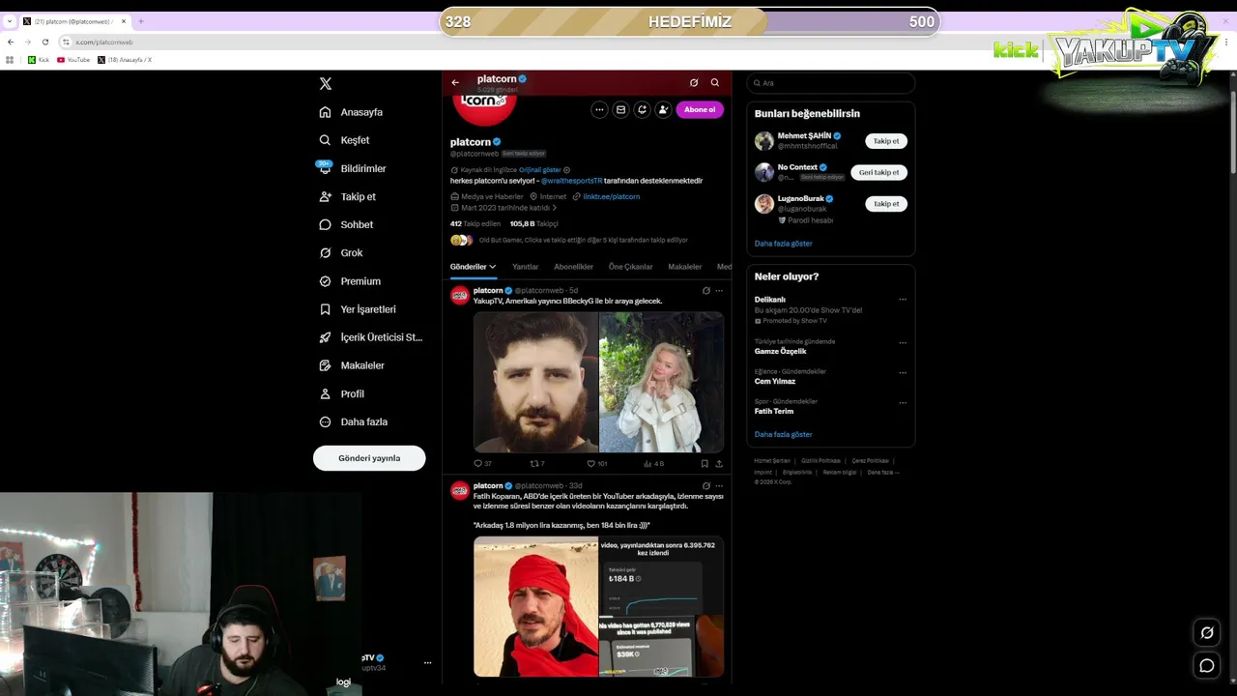
Task: Expand Daha fazla menu in the sidebar
Action: click(x=354, y=421)
